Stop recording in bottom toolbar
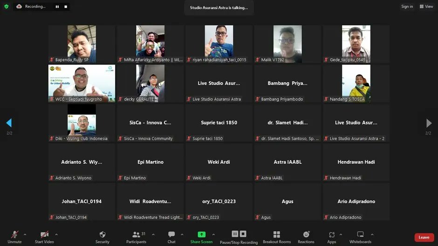 [243, 234]
